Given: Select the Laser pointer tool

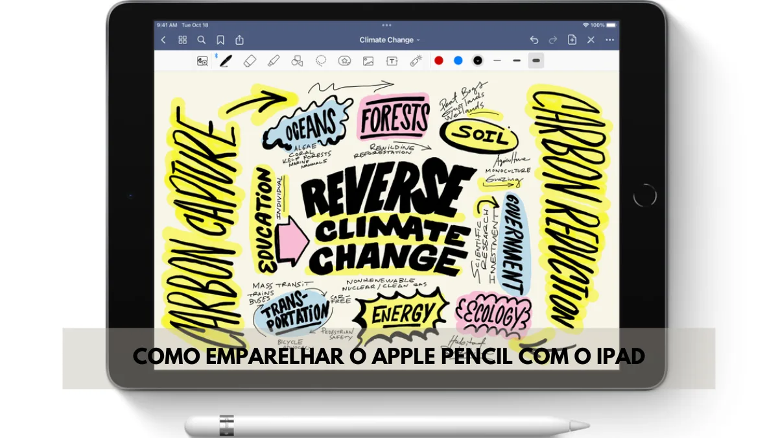Looking at the screenshot, I should 416,61.
